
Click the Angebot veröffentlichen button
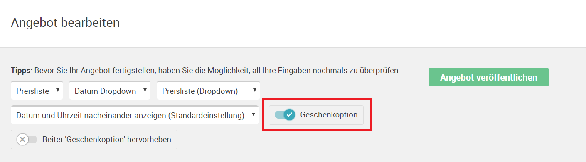[488, 77]
